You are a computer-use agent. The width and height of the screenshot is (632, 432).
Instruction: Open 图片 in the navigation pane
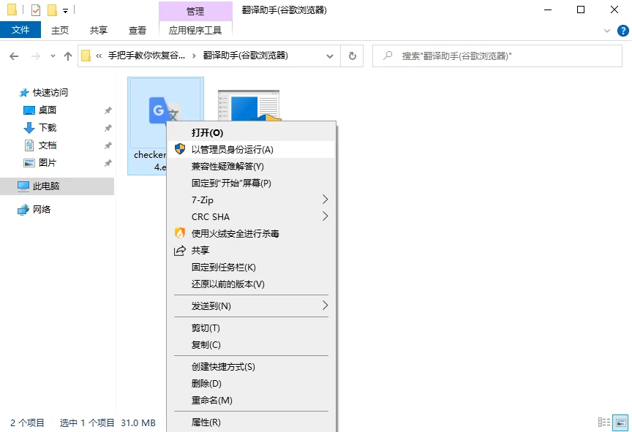point(47,163)
